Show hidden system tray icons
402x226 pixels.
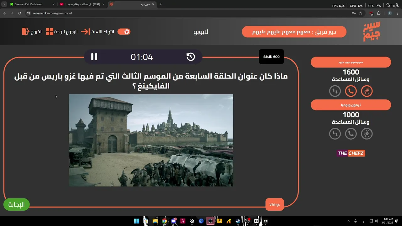click(x=349, y=221)
